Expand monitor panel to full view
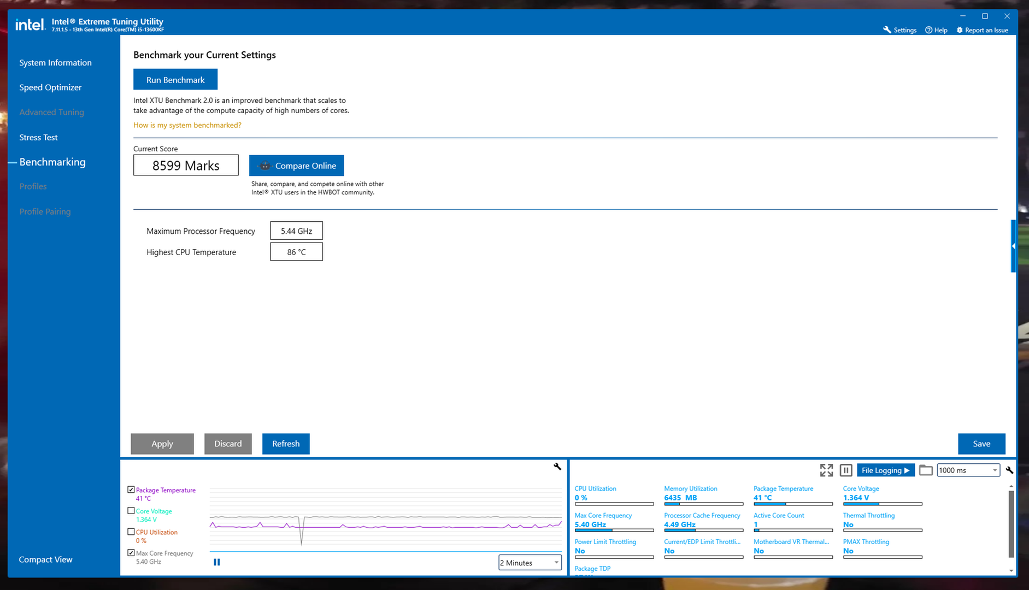Viewport: 1029px width, 590px height. [826, 470]
